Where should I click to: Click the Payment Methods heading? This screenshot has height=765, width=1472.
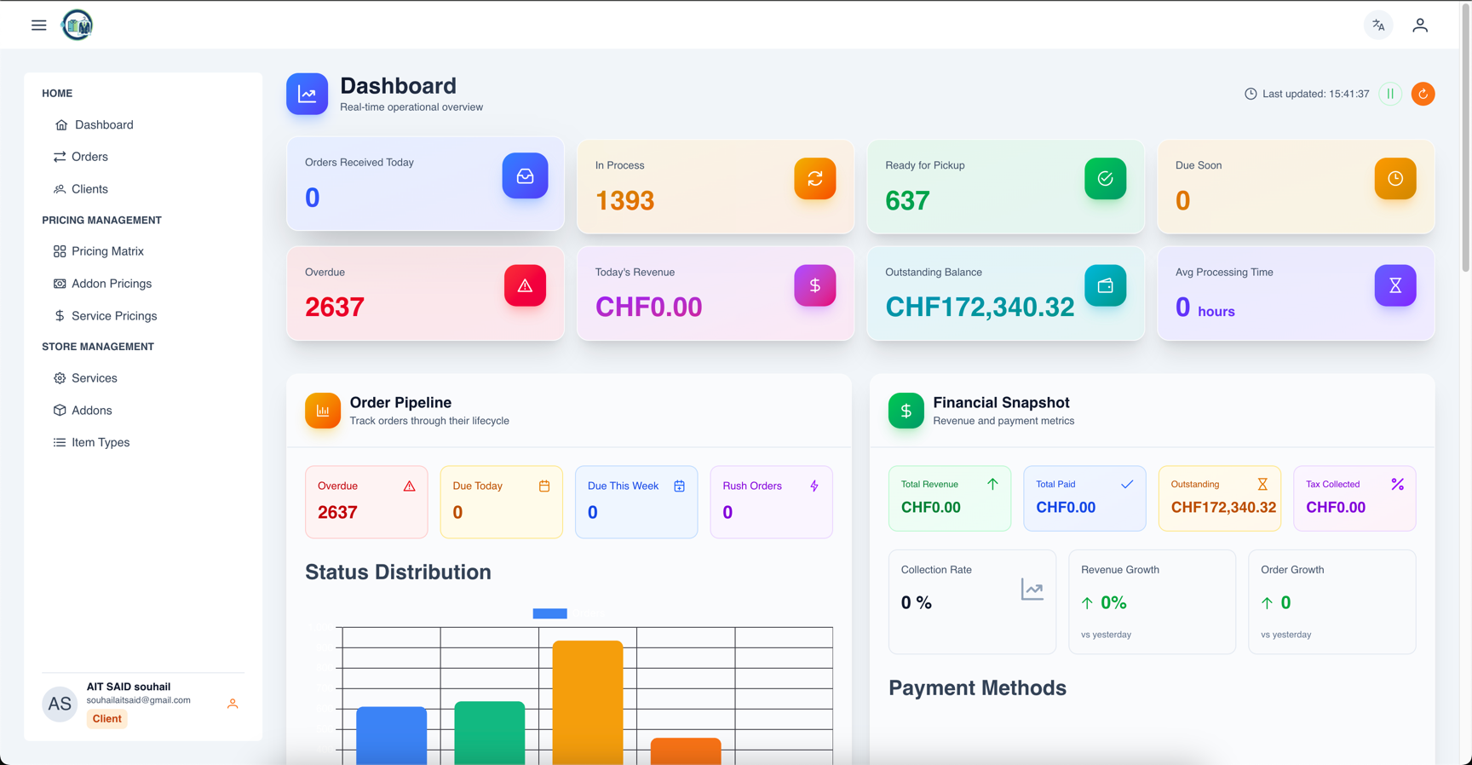pos(977,688)
